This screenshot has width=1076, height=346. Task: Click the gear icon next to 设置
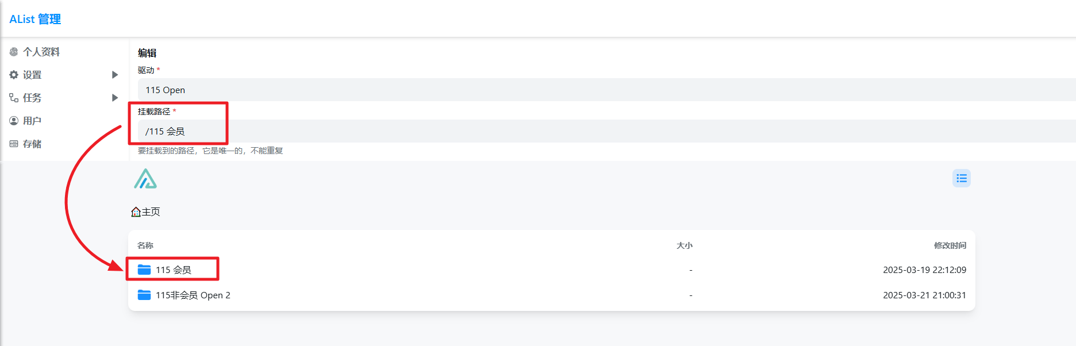(14, 75)
